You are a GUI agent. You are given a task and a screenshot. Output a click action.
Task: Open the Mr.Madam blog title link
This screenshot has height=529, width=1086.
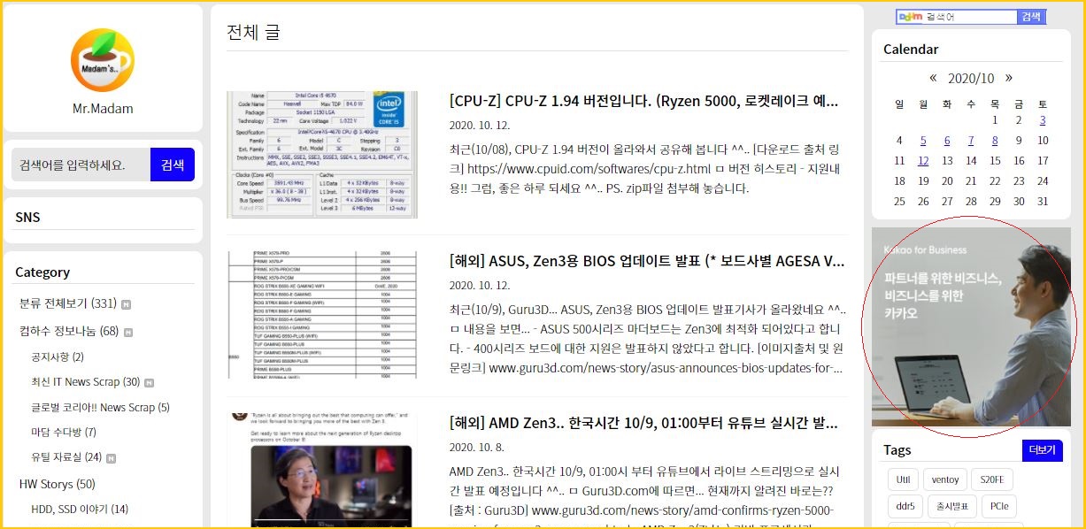coord(103,109)
